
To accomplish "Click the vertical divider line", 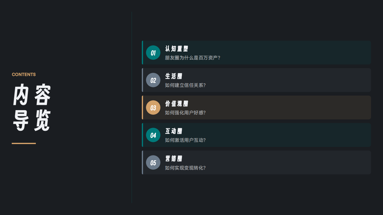I will click(132, 107).
